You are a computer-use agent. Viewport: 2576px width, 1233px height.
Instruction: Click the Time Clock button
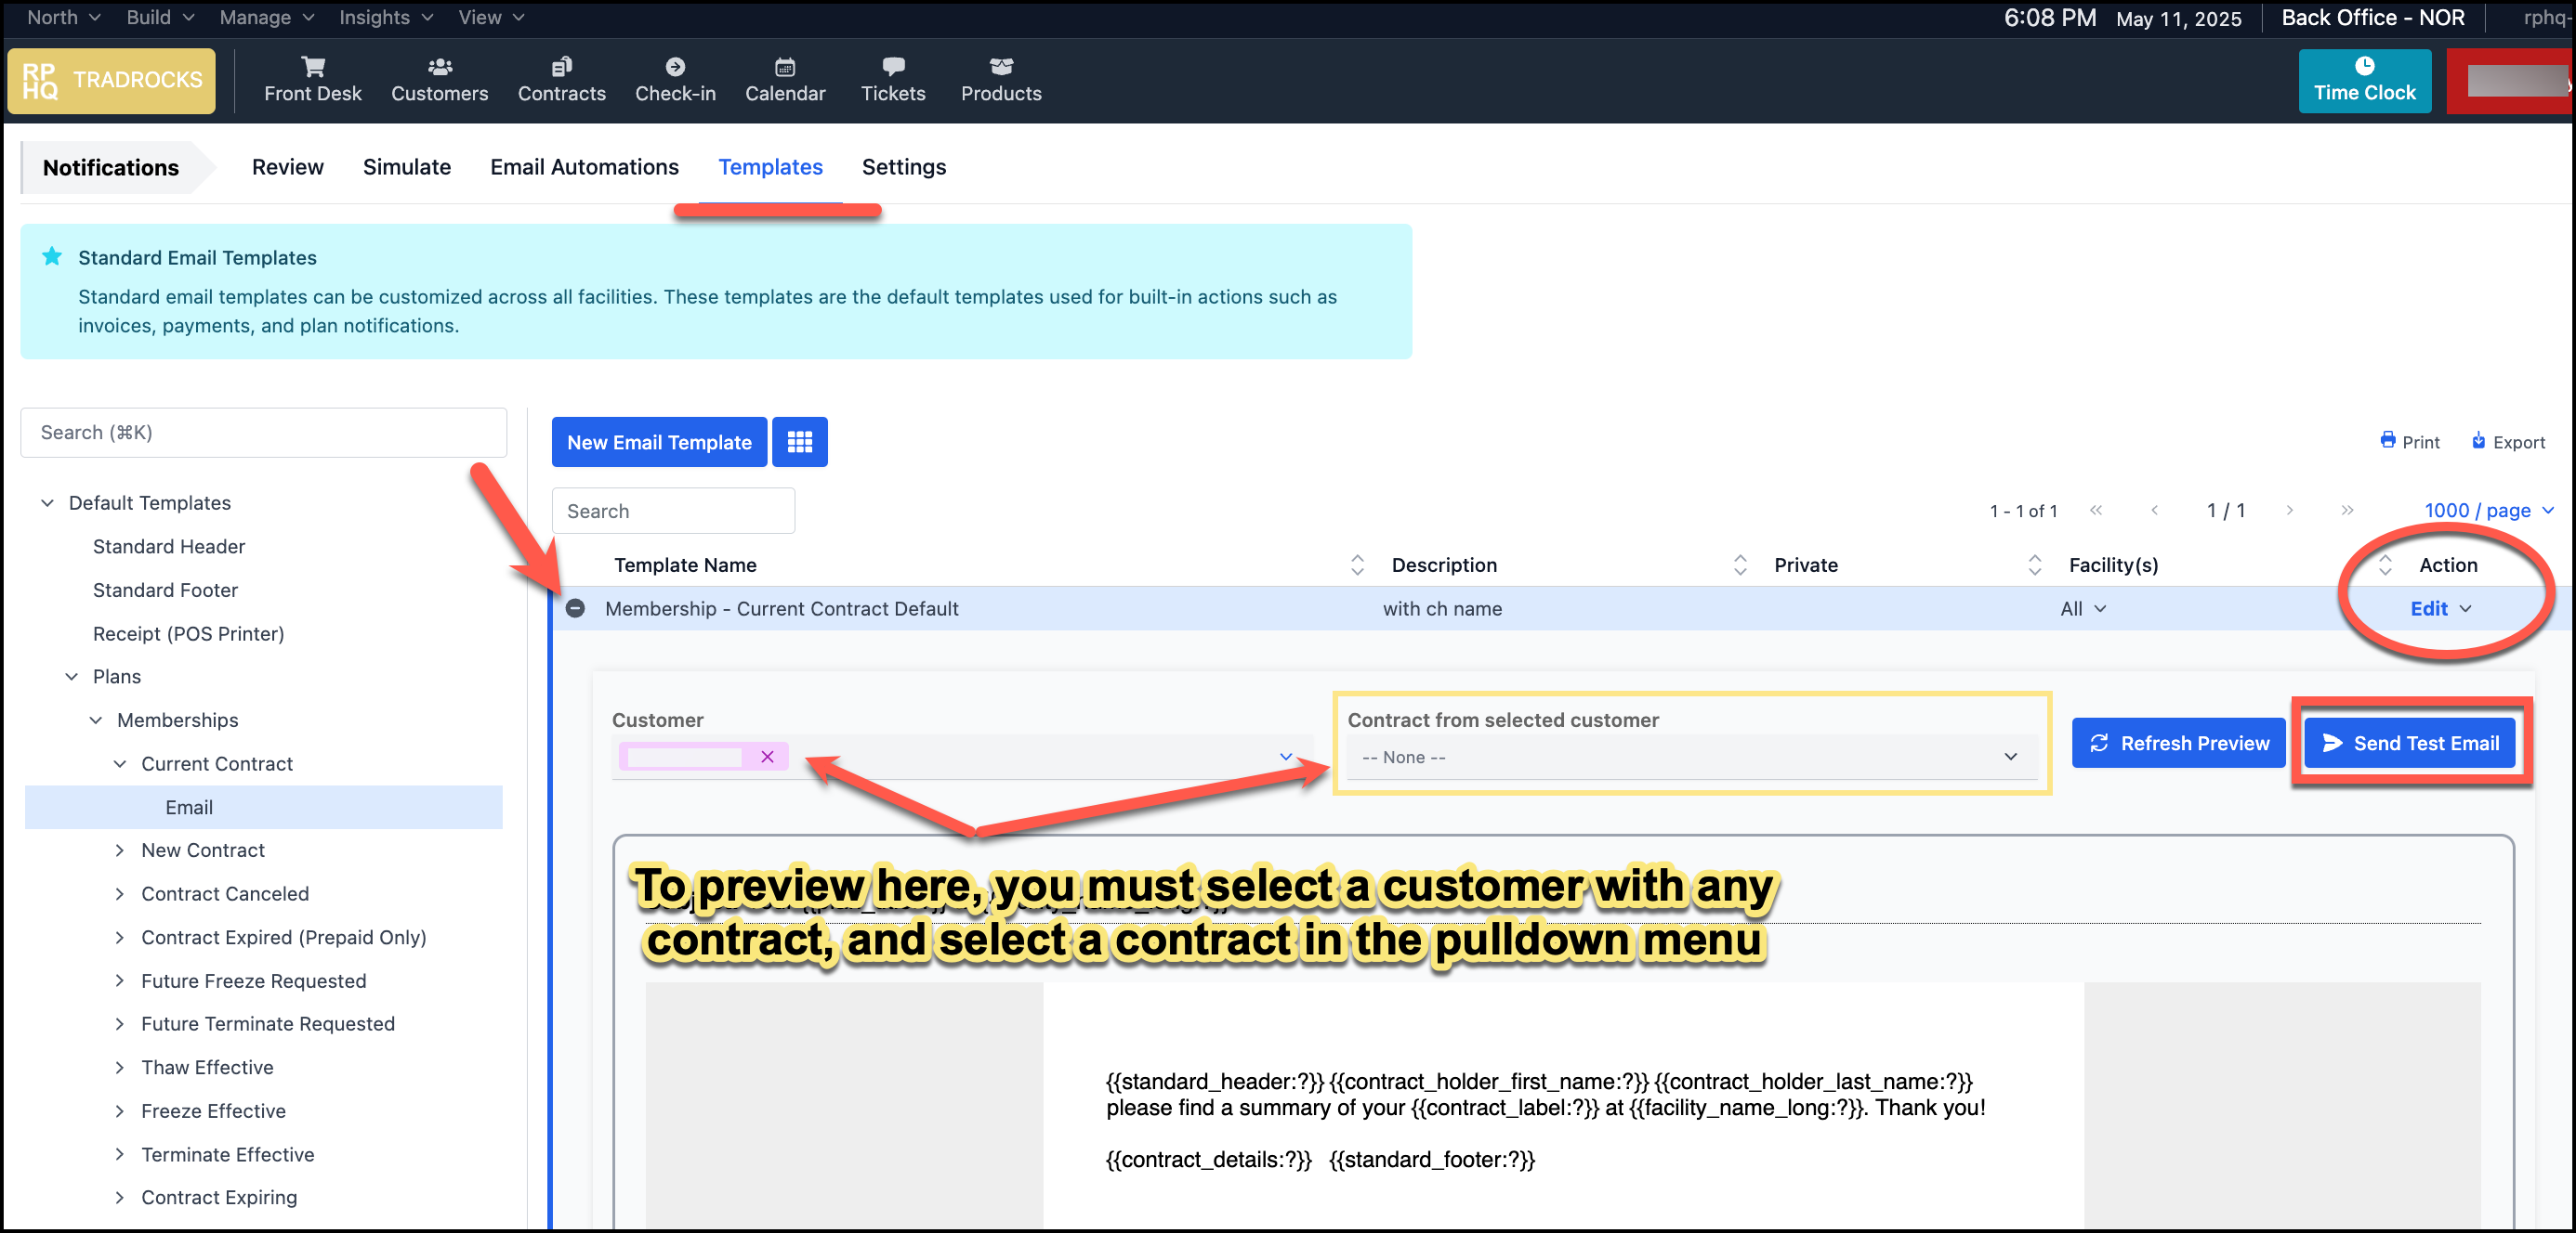click(2364, 80)
